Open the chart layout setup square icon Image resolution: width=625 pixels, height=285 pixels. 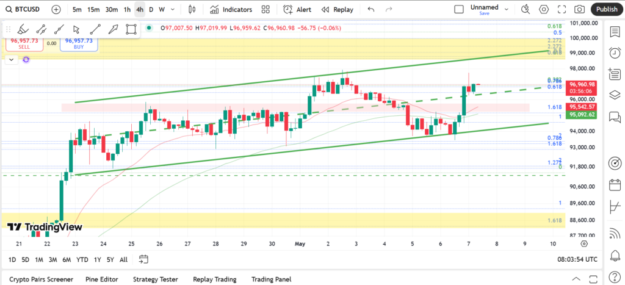click(459, 9)
